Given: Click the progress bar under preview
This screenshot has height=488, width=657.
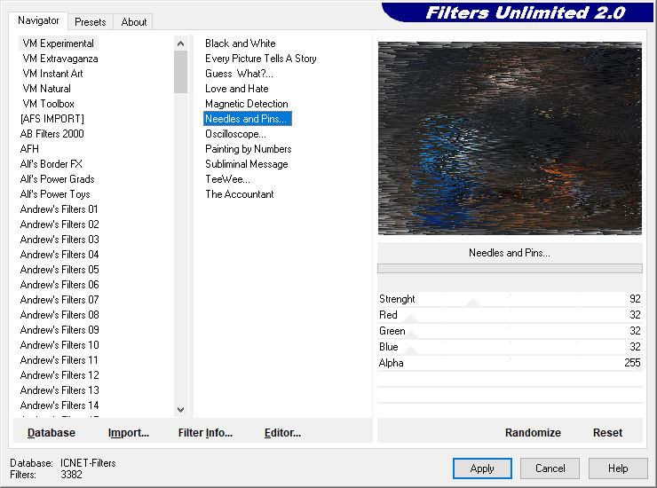Looking at the screenshot, I should (510, 269).
